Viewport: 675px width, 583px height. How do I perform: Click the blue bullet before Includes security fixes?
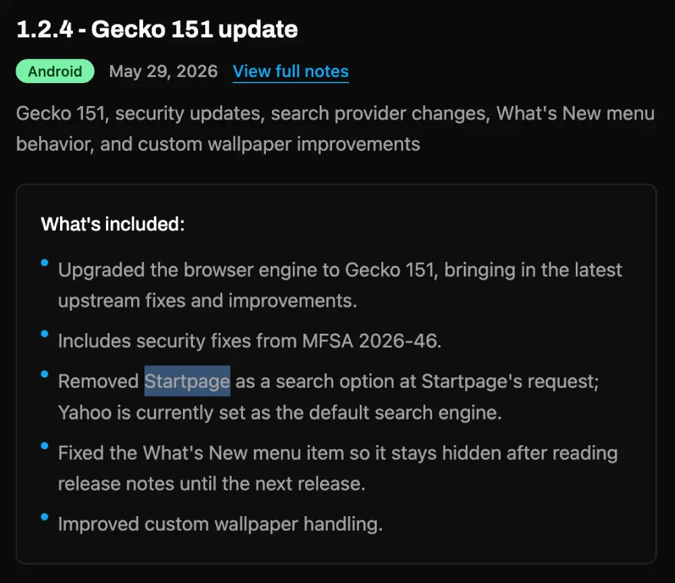[45, 334]
